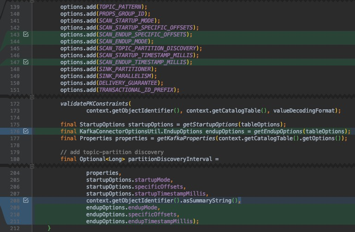Click line number 210 in gutter
355x232 pixels.
15,214
